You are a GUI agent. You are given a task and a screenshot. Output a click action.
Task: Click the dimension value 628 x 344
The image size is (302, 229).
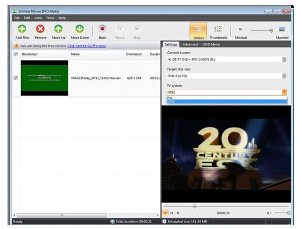[x=134, y=78]
